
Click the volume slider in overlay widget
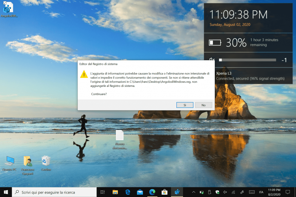(x=248, y=60)
